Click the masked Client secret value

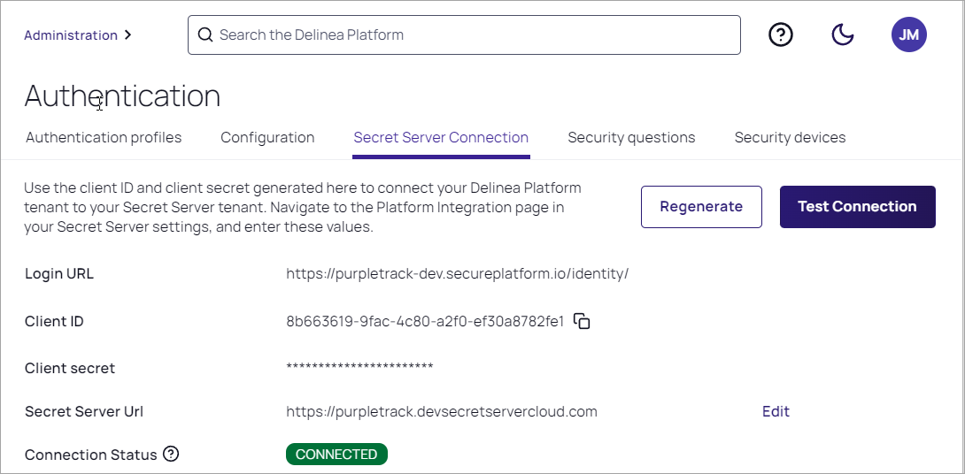[x=359, y=368]
